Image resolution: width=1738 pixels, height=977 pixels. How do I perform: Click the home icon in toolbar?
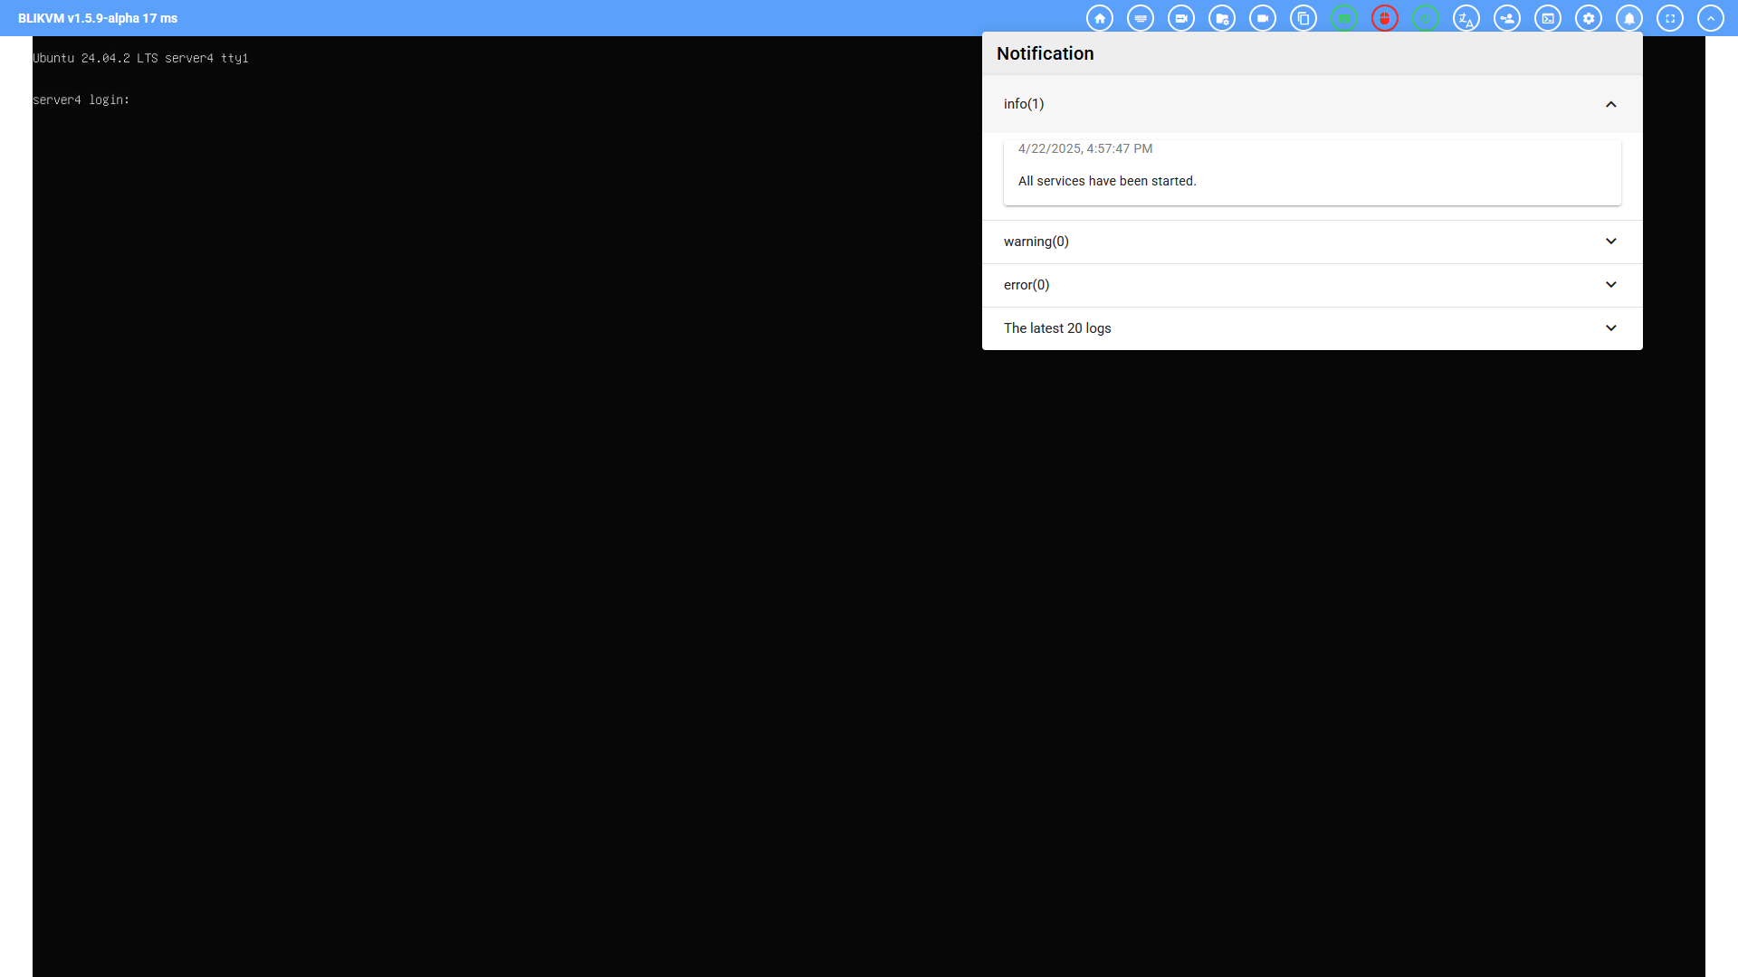click(1100, 18)
